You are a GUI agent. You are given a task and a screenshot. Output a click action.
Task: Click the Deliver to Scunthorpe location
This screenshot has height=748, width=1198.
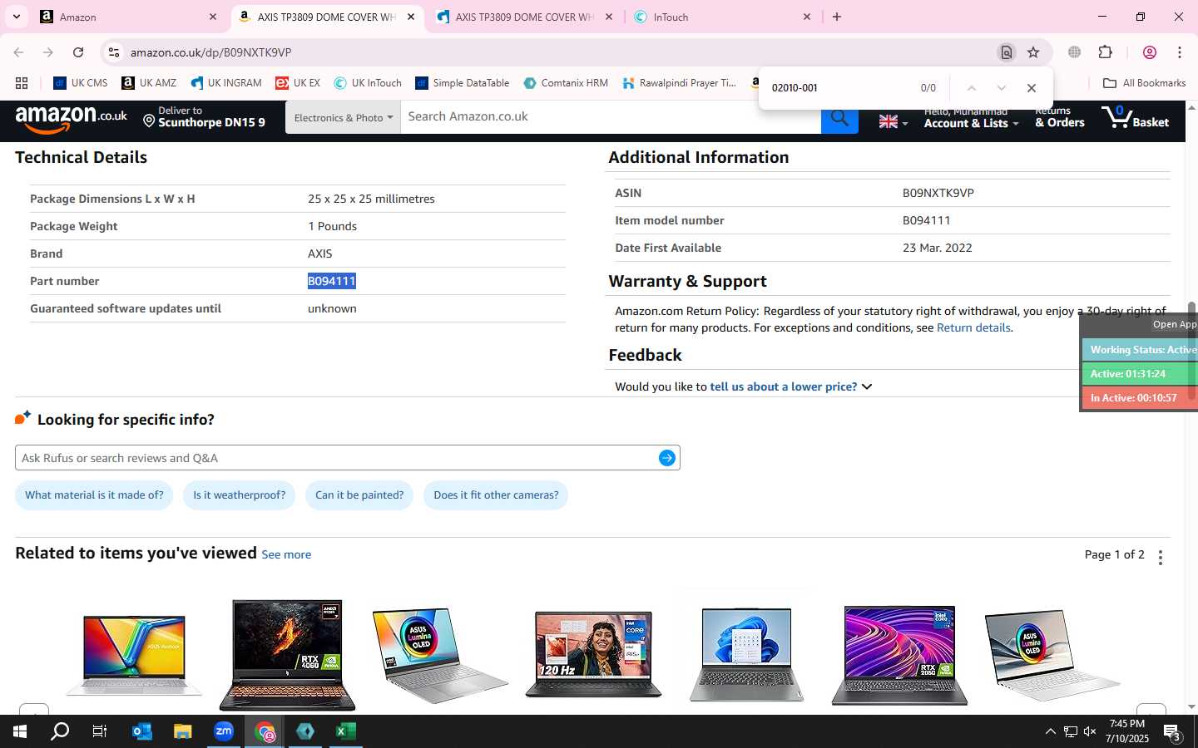[204, 117]
